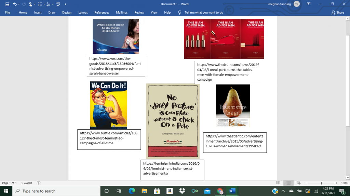Screen dimensions: 350x196
Task: Switch to Read Mode view
Action: 278,183
